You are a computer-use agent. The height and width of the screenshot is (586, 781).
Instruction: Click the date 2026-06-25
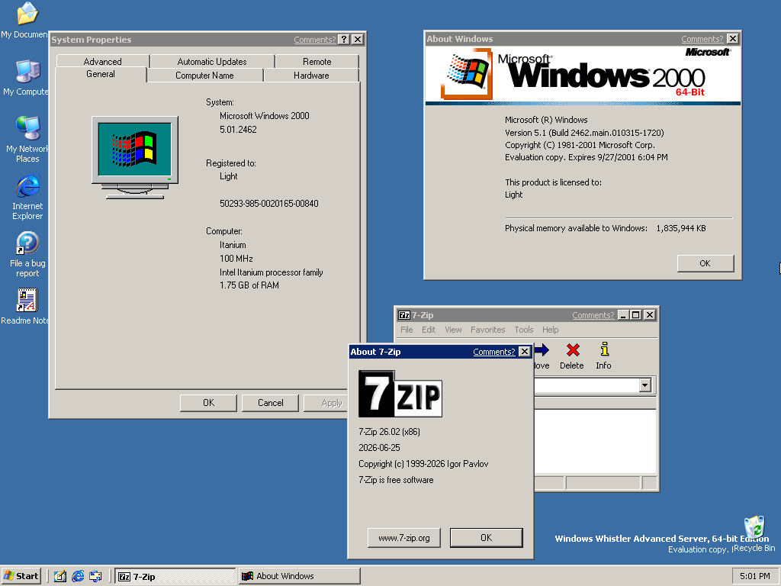[x=379, y=447]
